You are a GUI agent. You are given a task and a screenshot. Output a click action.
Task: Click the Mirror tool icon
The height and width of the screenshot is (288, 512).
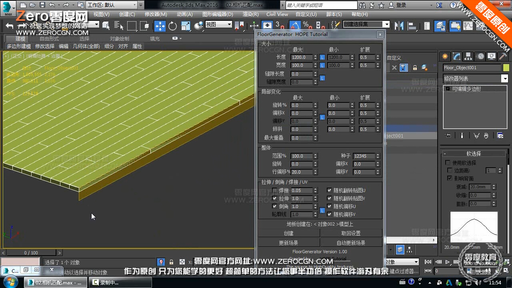click(x=399, y=26)
